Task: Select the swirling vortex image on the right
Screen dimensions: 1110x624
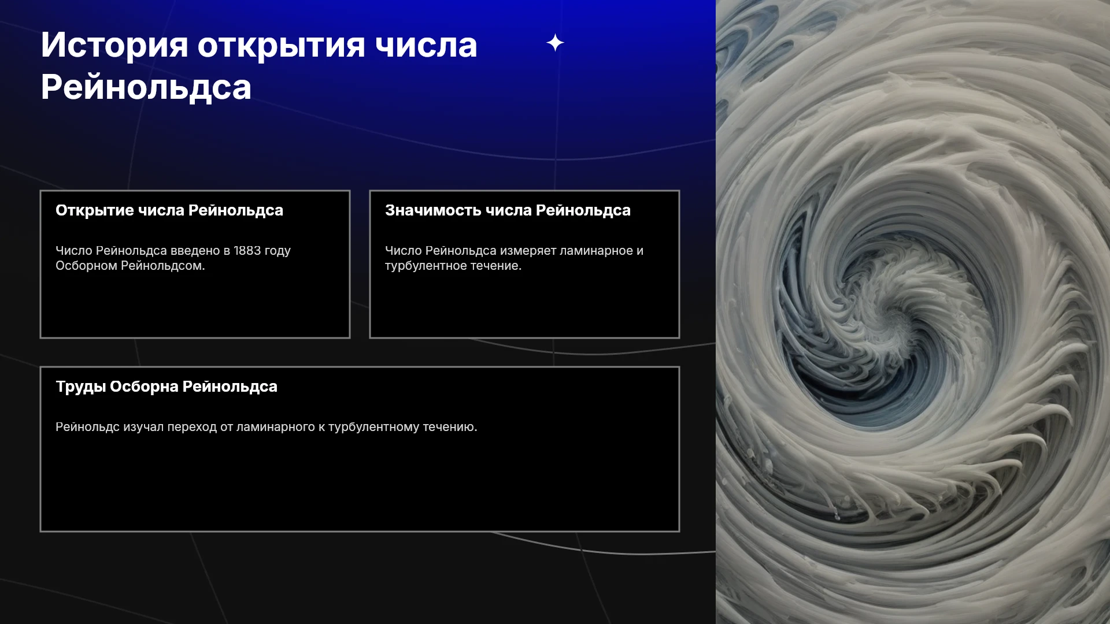Action: [x=913, y=312]
